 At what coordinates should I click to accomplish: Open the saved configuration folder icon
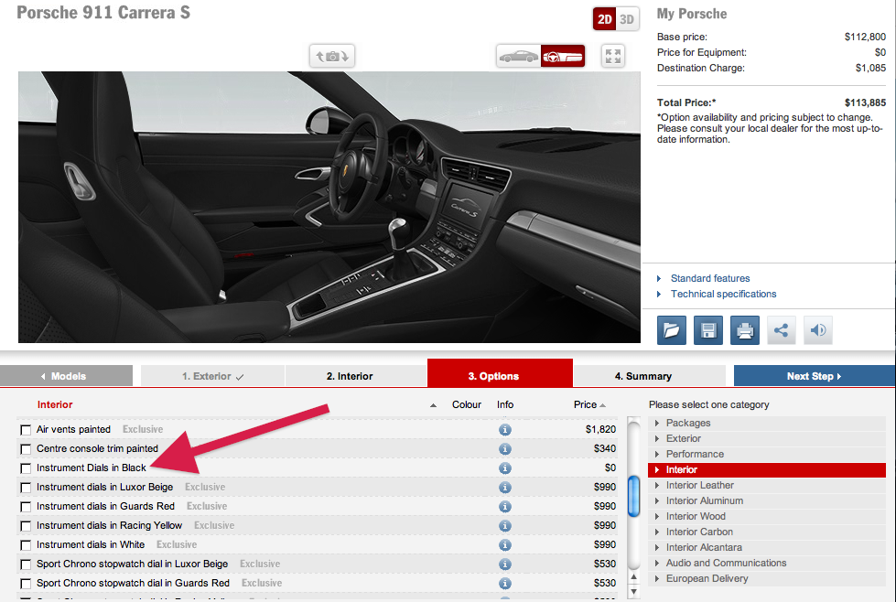click(x=672, y=330)
